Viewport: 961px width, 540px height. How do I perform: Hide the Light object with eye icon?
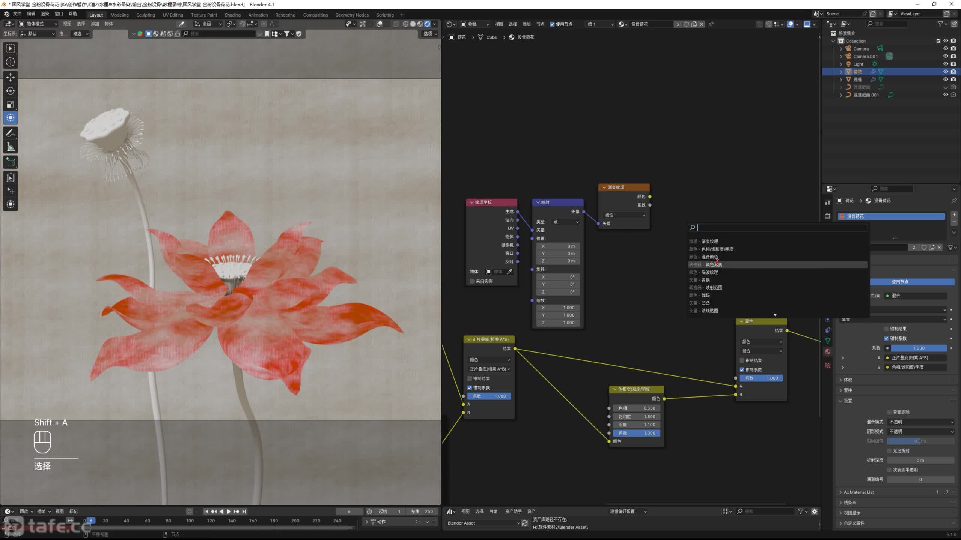946,64
